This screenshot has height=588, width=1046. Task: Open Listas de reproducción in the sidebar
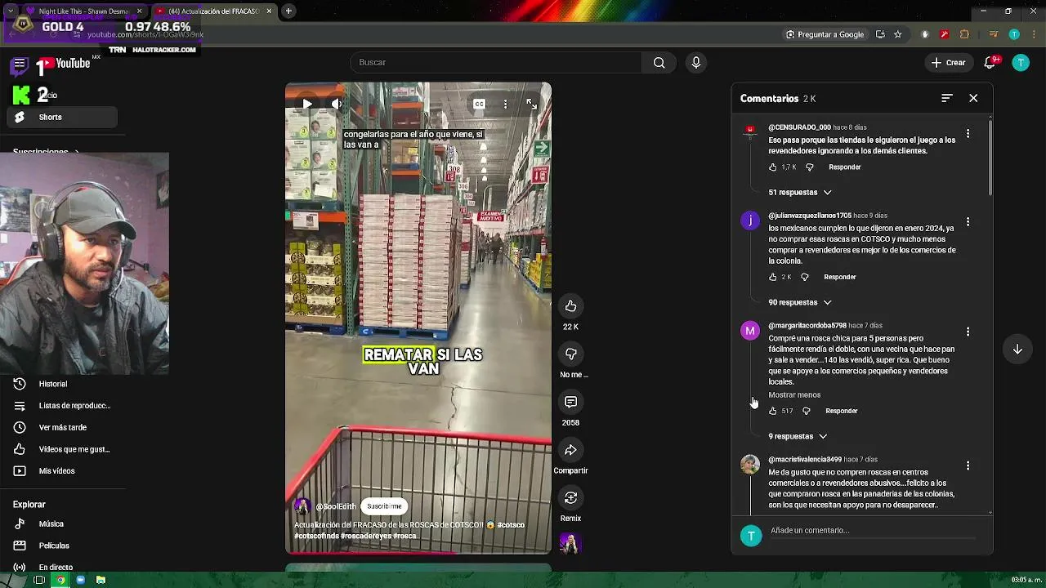click(x=62, y=406)
